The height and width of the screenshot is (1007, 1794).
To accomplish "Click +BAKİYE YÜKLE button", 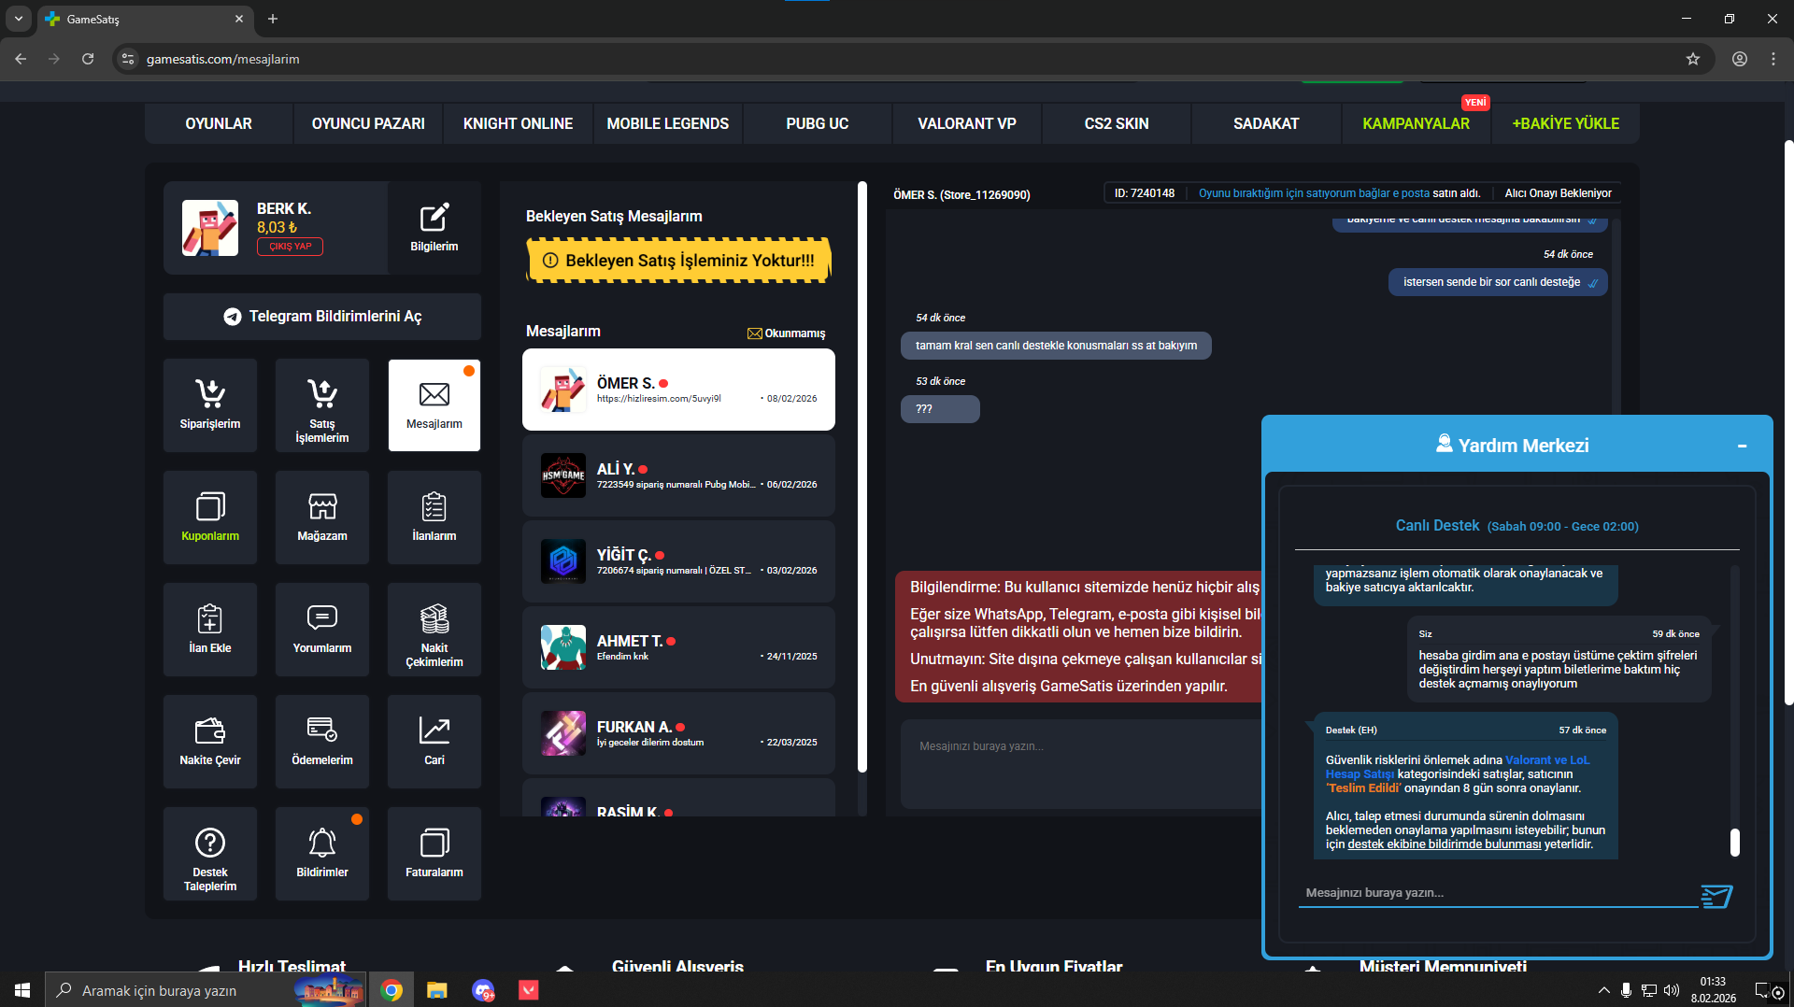I will point(1566,123).
